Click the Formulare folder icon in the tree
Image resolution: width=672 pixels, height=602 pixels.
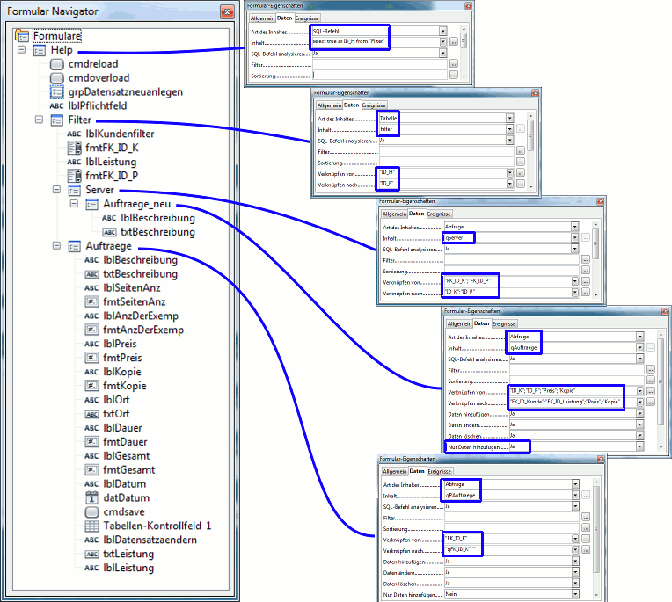click(x=23, y=36)
